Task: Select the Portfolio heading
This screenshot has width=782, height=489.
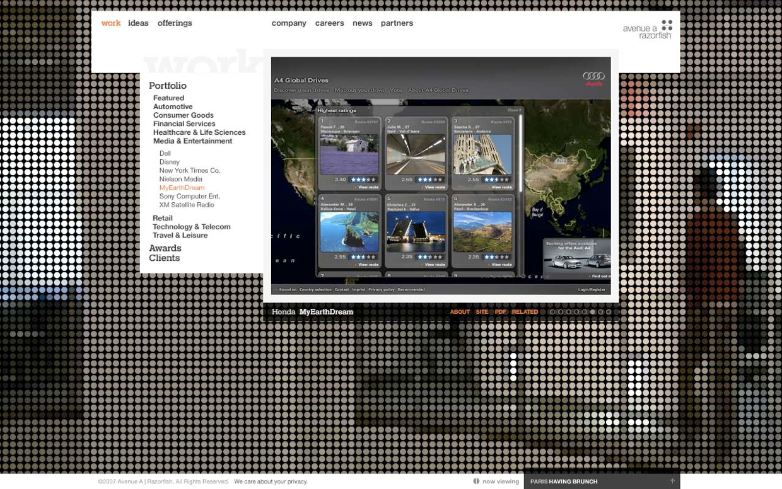Action: click(x=168, y=86)
